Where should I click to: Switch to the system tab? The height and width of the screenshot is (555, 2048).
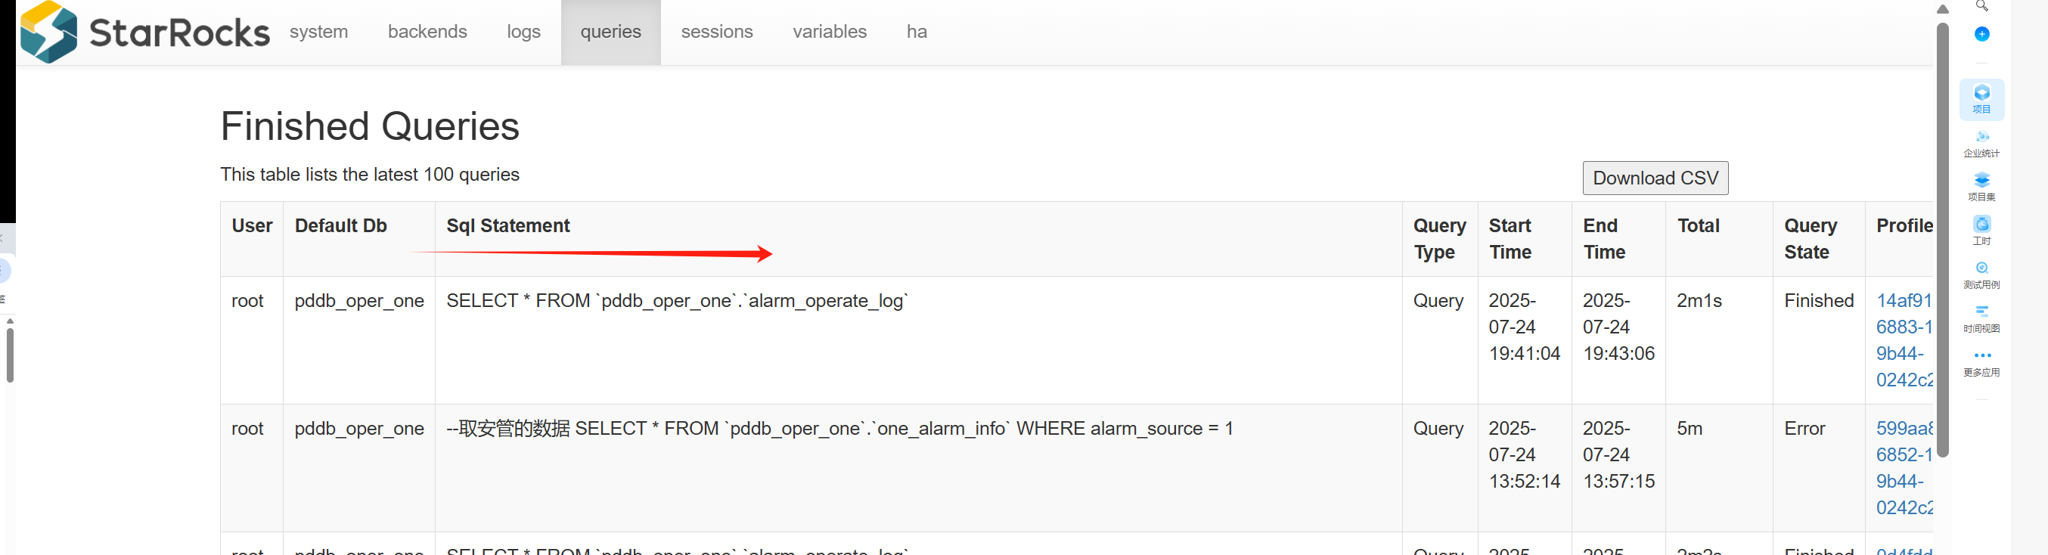[x=319, y=32]
